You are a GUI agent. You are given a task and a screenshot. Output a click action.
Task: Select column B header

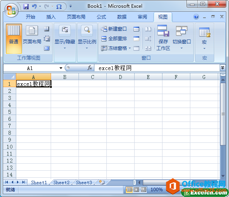(x=65, y=77)
